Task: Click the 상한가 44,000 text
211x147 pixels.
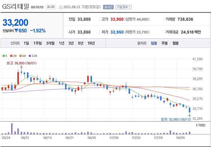Action: point(137,19)
